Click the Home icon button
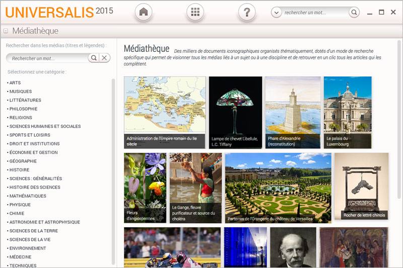This screenshot has width=403, height=268. tap(144, 12)
